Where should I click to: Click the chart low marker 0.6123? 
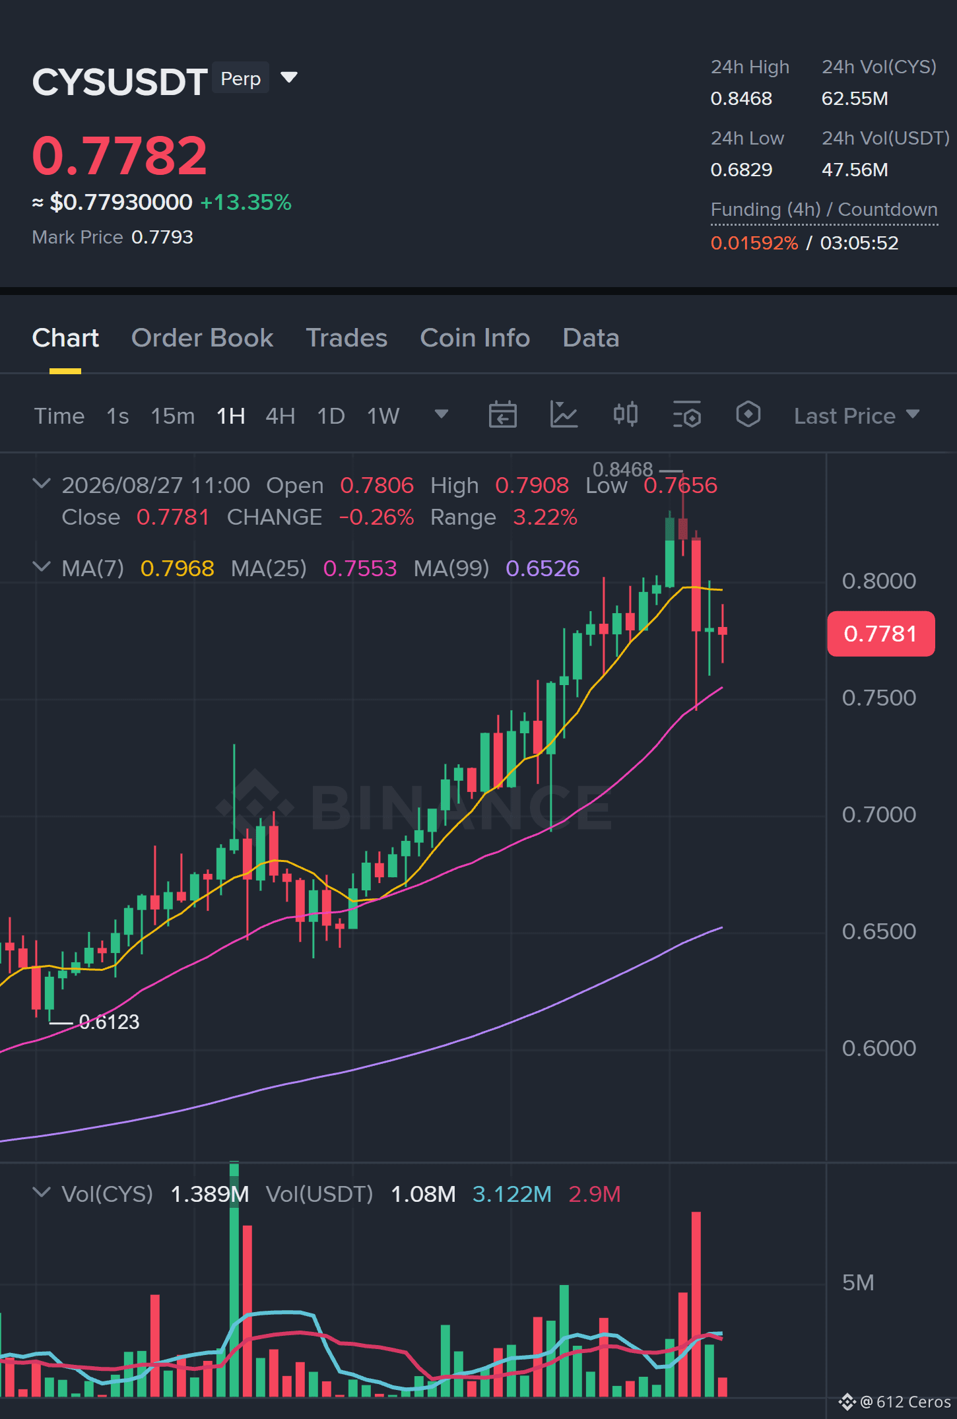pos(109,1022)
